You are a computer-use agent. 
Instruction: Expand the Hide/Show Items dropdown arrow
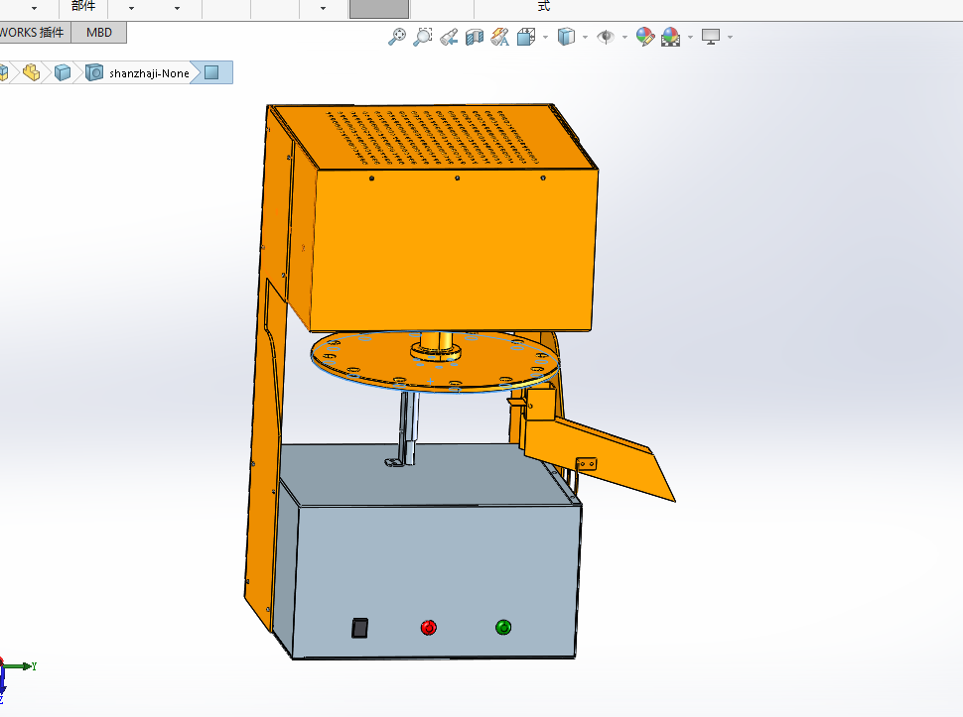pos(624,38)
